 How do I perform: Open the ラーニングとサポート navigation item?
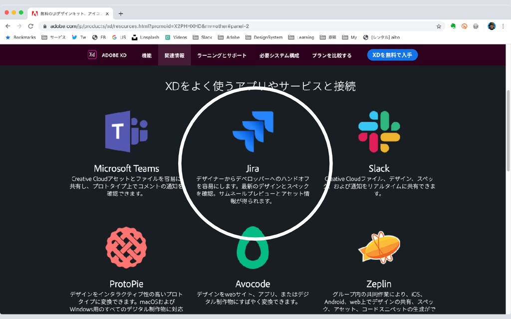click(222, 55)
